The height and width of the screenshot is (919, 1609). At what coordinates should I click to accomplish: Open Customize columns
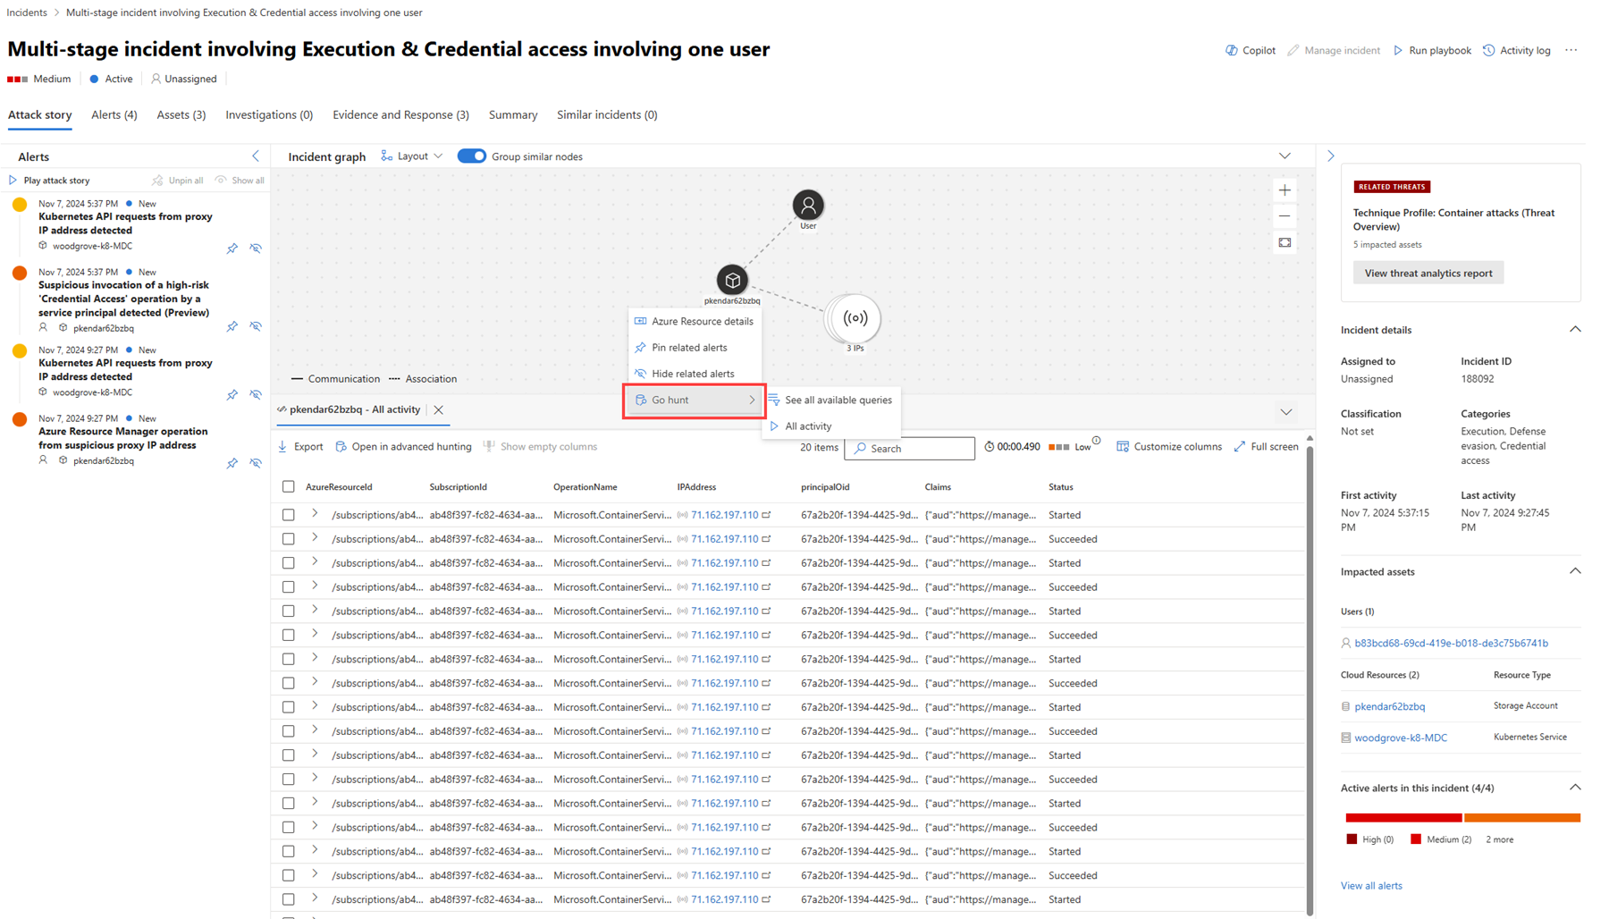[x=1169, y=447]
